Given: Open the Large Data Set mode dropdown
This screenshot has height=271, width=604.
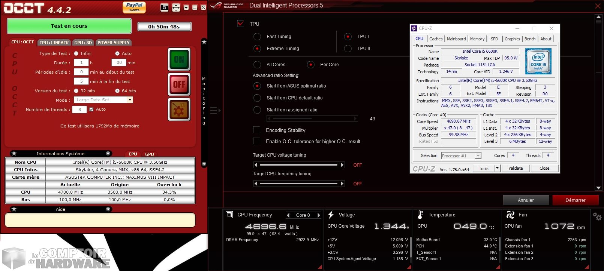Looking at the screenshot, I should click(130, 100).
